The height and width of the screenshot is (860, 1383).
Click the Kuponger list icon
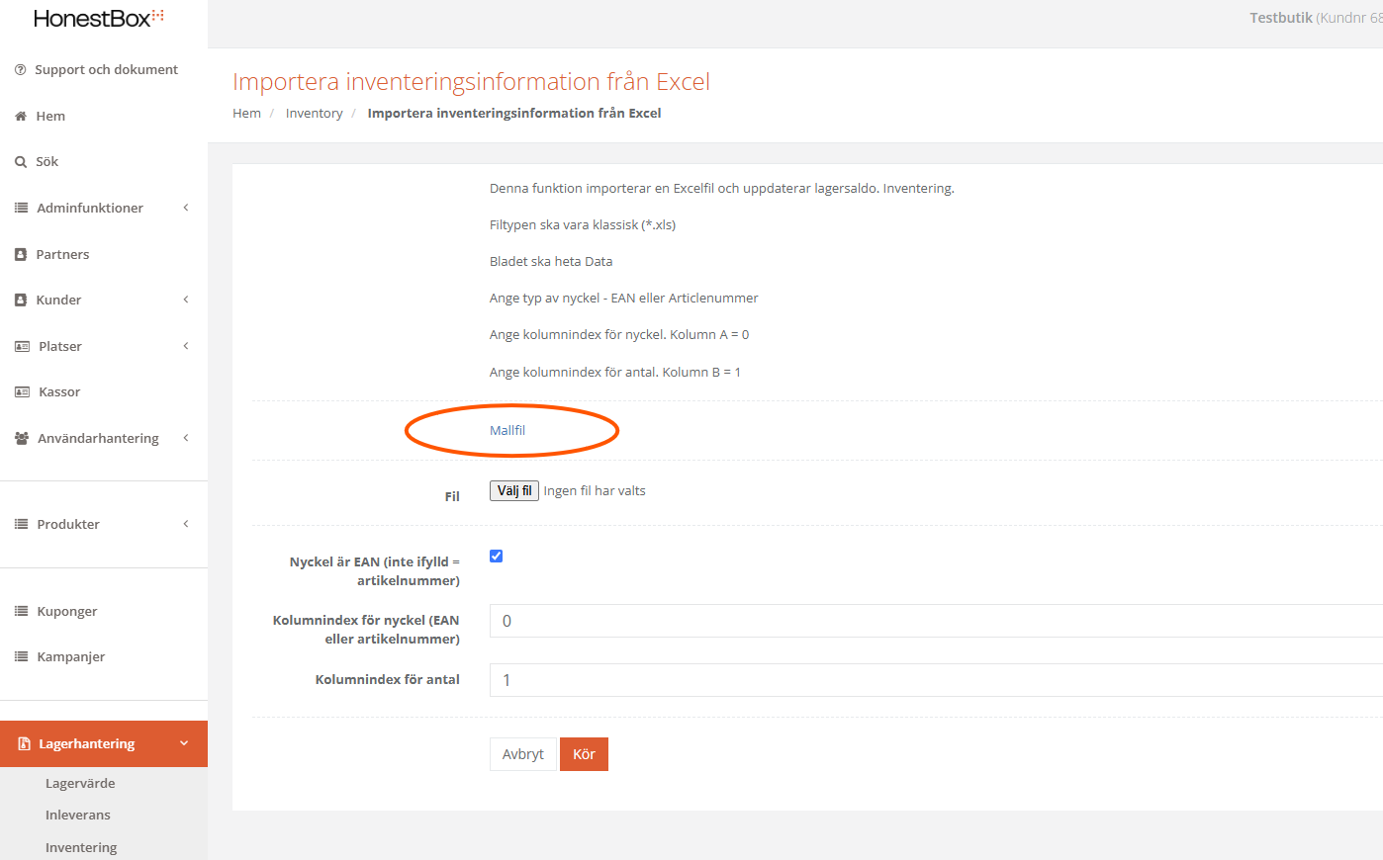(21, 611)
